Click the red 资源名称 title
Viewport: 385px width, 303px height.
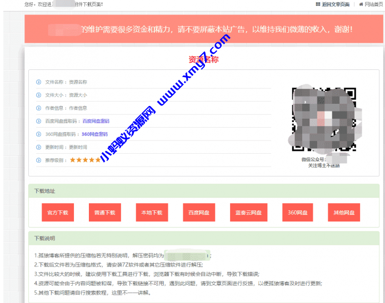pyautogui.click(x=203, y=59)
